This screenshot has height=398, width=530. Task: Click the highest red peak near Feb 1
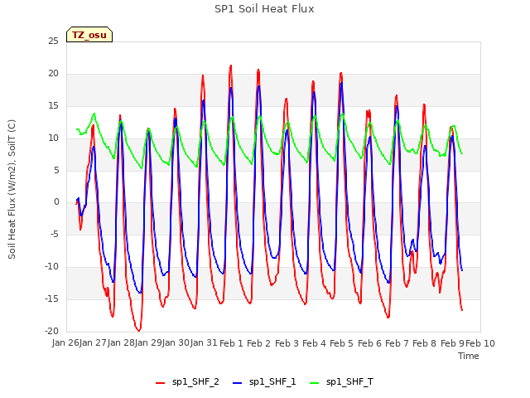tap(231, 66)
